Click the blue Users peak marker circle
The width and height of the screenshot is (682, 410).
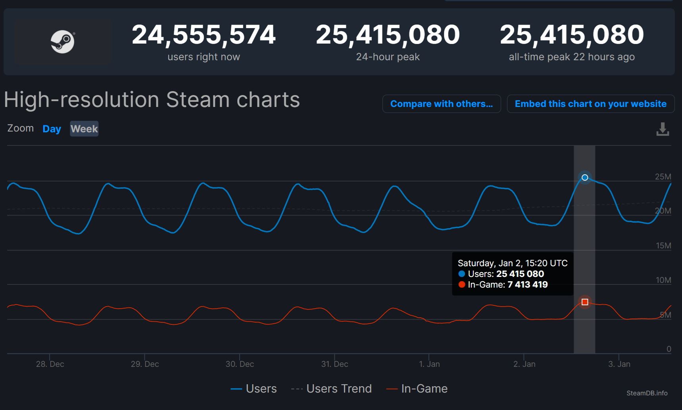pyautogui.click(x=584, y=177)
